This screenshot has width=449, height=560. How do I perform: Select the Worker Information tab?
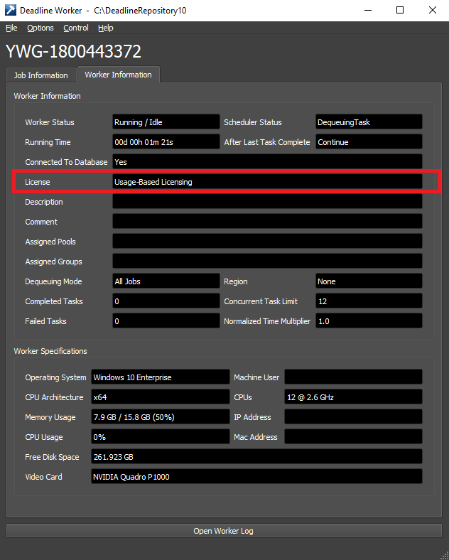pos(118,75)
